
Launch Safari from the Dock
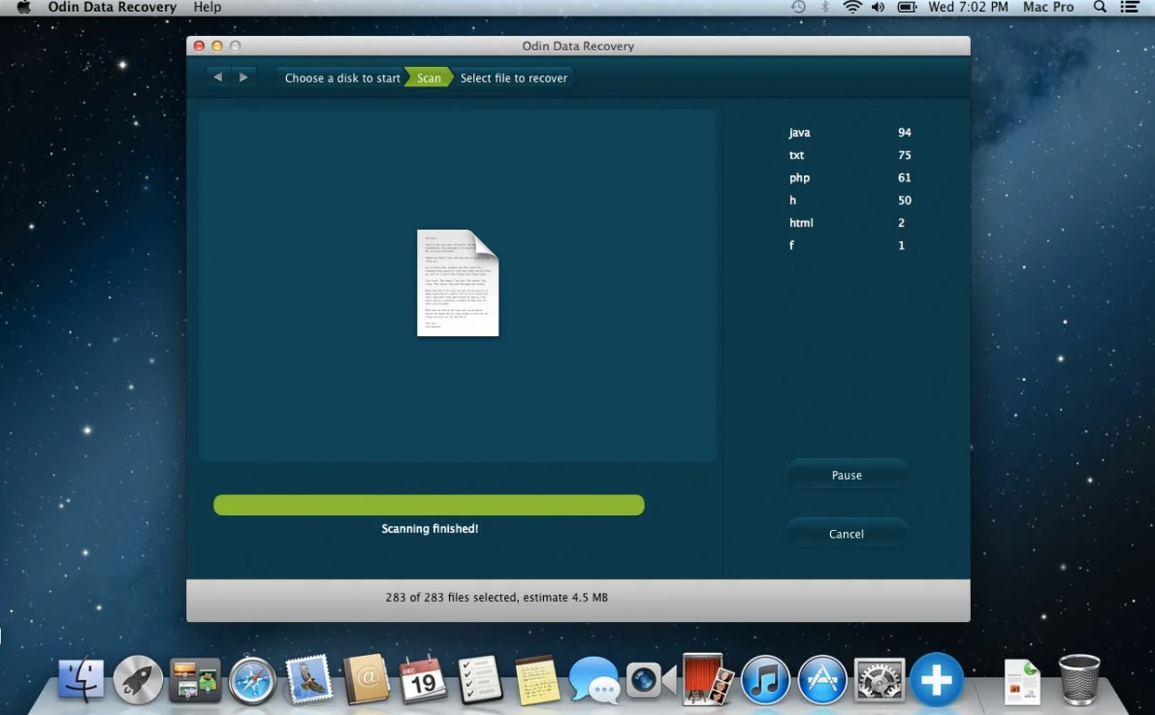(252, 680)
